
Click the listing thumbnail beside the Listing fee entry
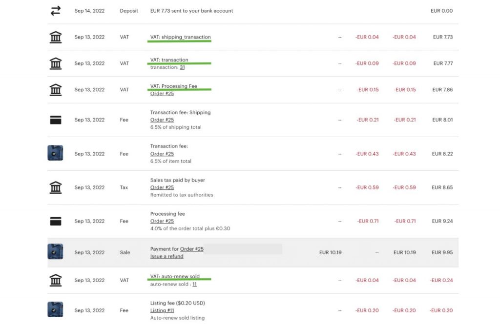(55, 309)
